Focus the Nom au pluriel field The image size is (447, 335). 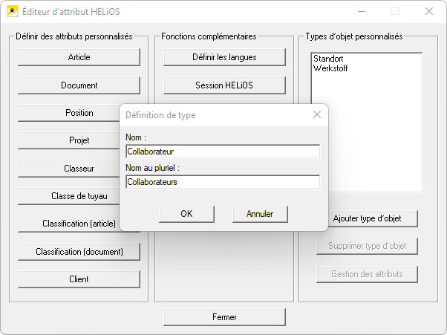223,182
